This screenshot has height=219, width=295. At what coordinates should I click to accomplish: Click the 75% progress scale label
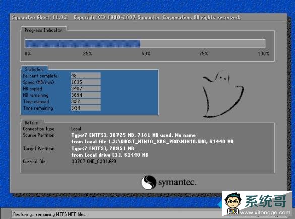pyautogui.click(x=204, y=54)
